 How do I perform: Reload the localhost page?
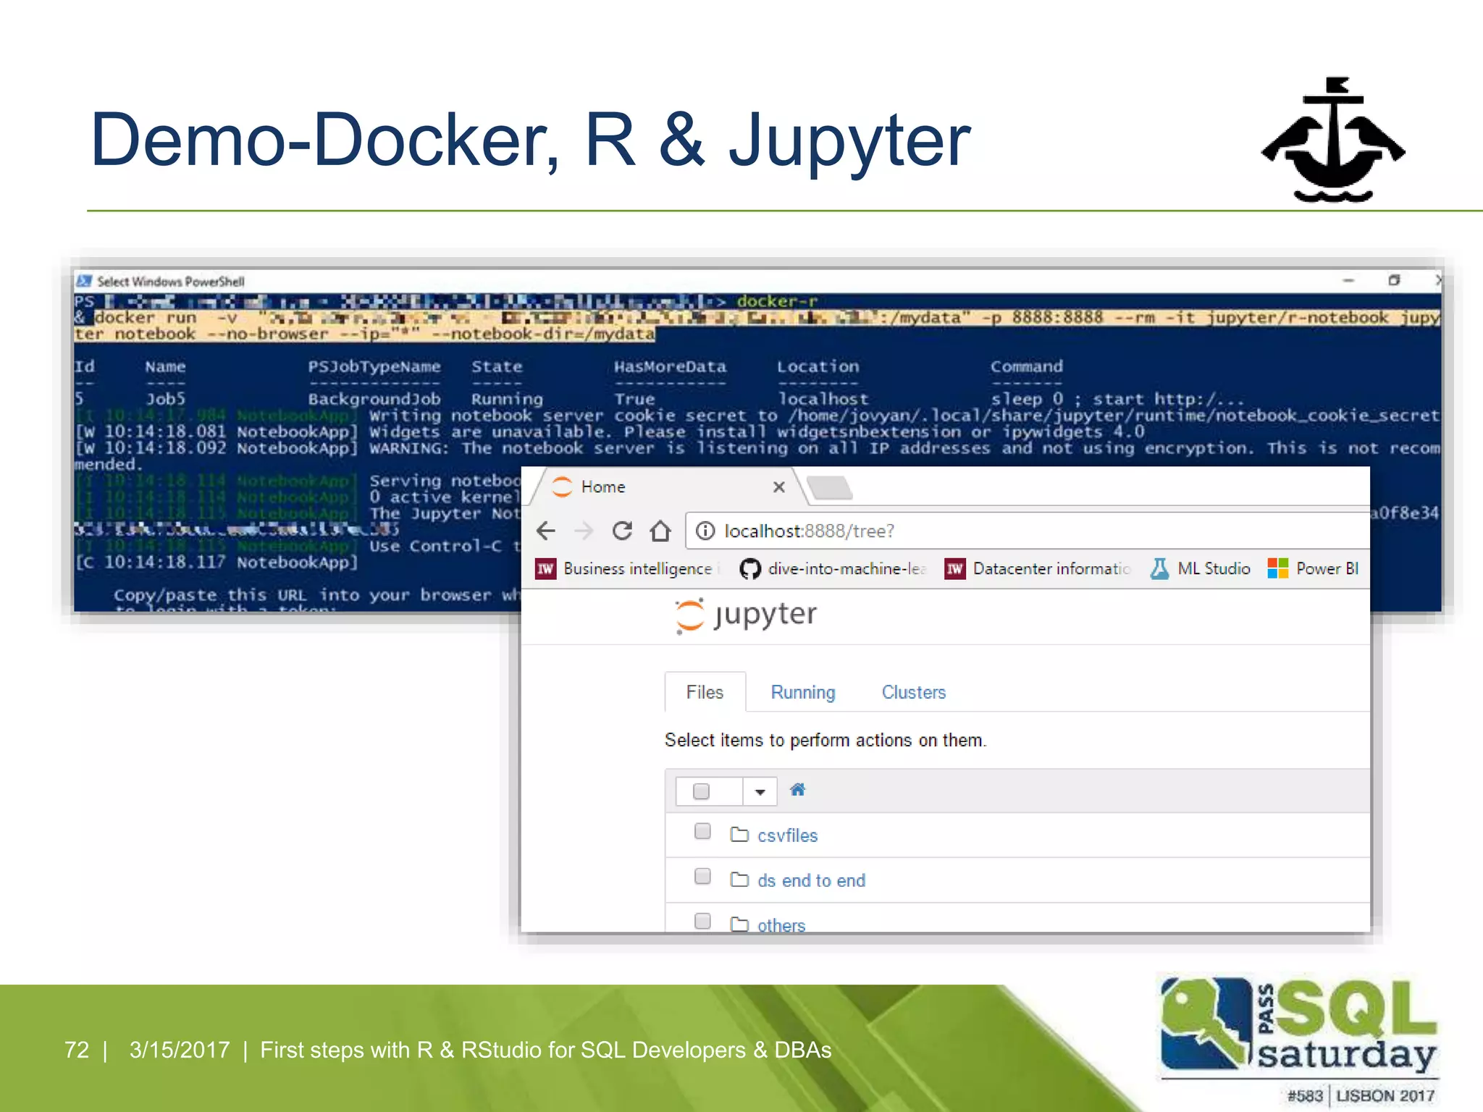click(x=622, y=531)
